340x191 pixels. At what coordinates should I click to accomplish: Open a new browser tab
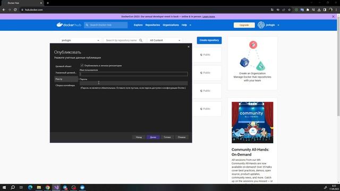point(48,3)
